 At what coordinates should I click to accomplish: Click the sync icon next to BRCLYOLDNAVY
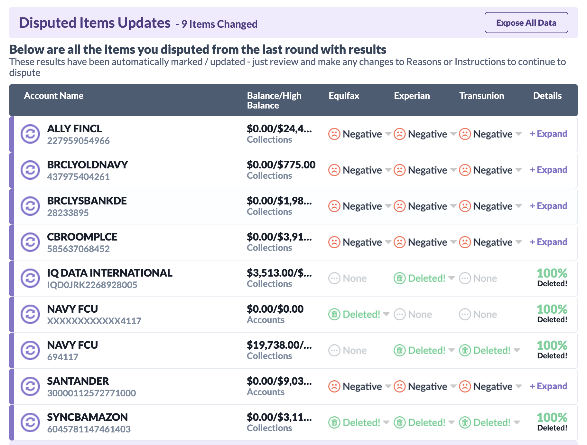click(x=30, y=170)
